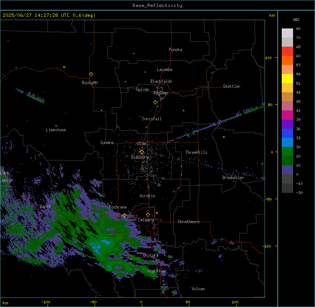Click the Lacombe city label
Screen dimensions: 315x307
164,70
